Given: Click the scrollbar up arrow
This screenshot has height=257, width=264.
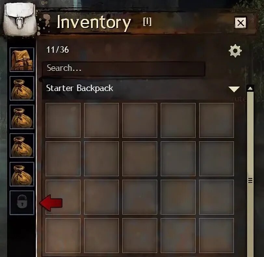Looking at the screenshot, I should coord(250,88).
